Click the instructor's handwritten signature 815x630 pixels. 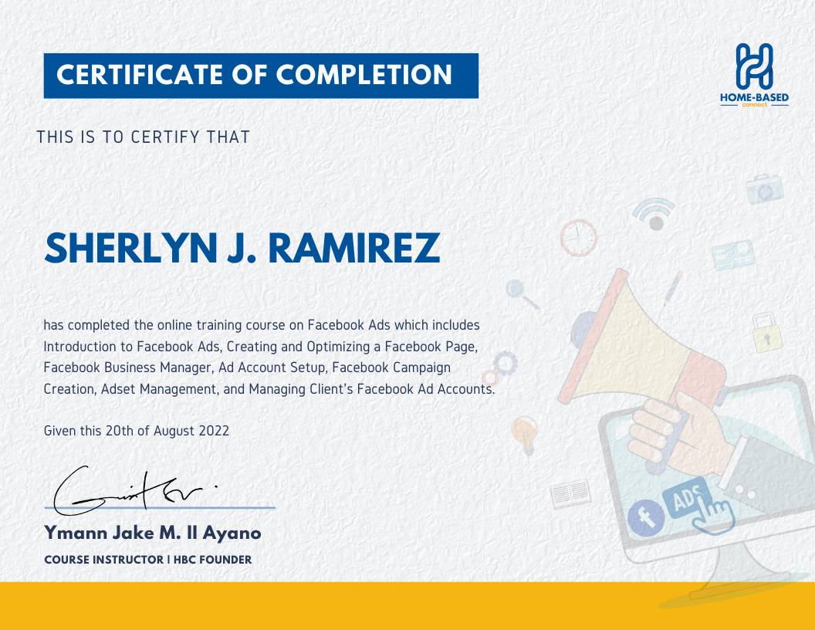coord(135,491)
